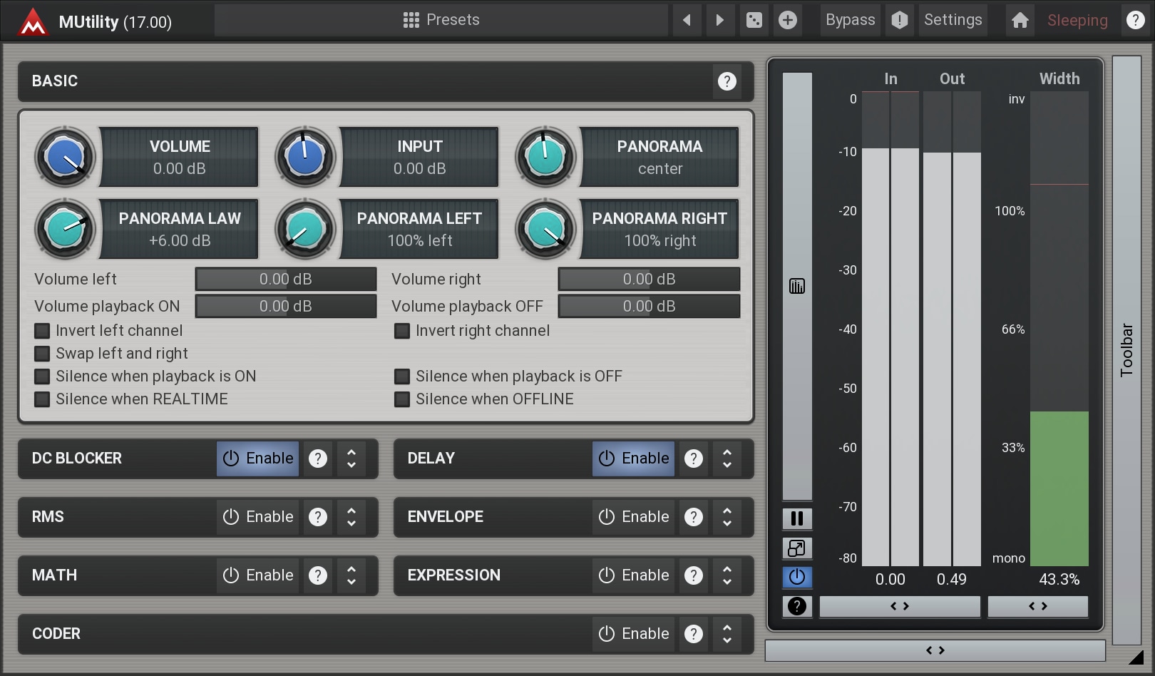The height and width of the screenshot is (676, 1155).
Task: Expand the EXPRESSION section arrows
Action: click(727, 575)
